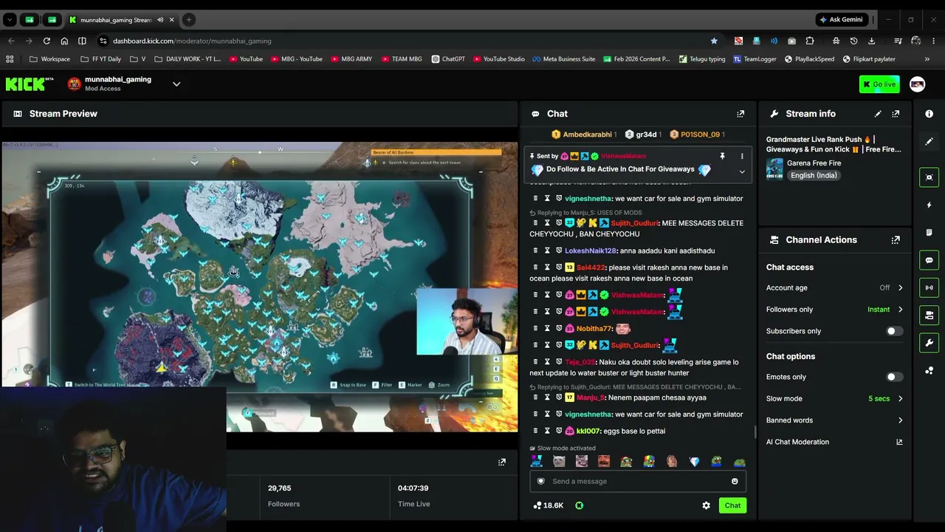945x532 pixels.
Task: Open the TeamLogger bookmark
Action: pyautogui.click(x=755, y=59)
